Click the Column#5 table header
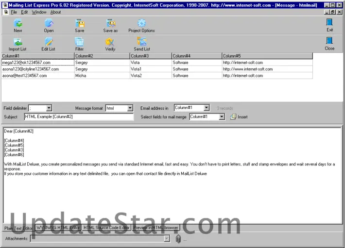 (267, 56)
